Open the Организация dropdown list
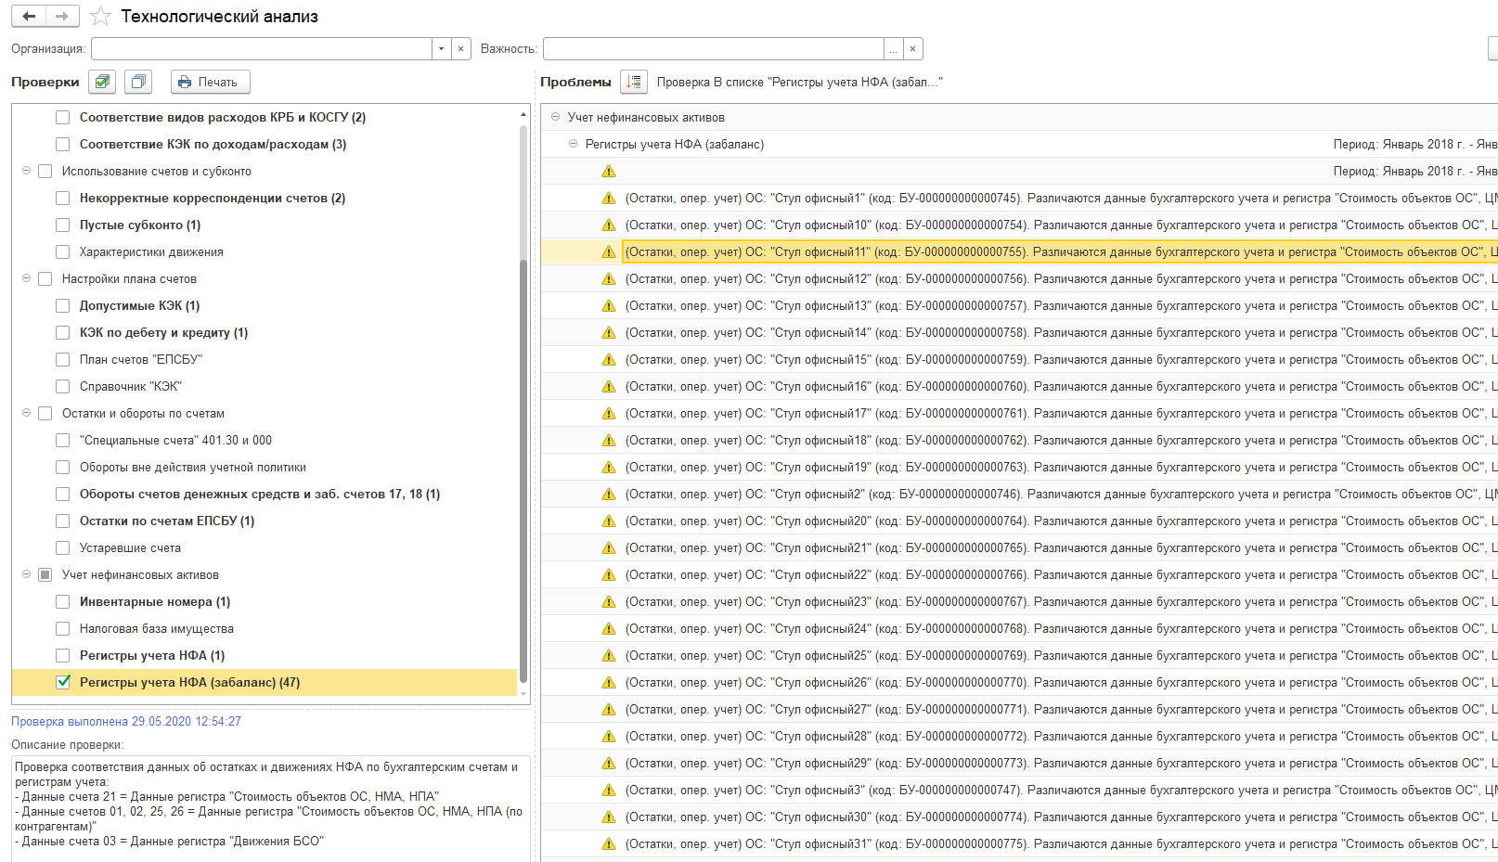This screenshot has height=862, width=1498. pos(441,48)
